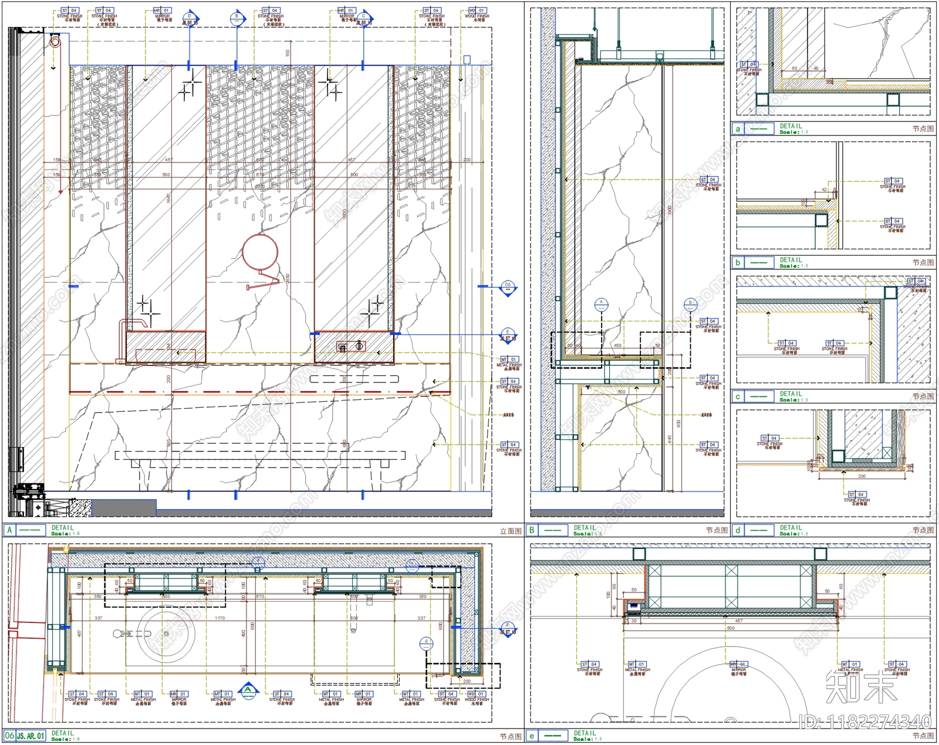The width and height of the screenshot is (939, 745).
Task: Click detail bubble a in section B
Action: point(601,304)
